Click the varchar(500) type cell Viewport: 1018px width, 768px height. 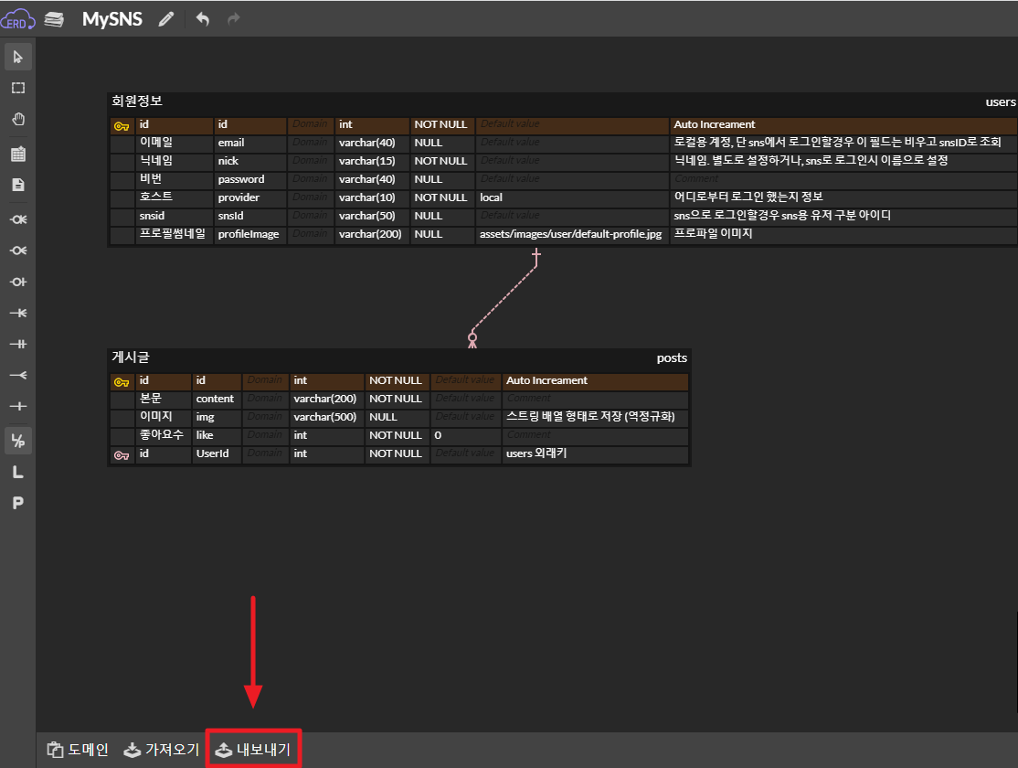tap(326, 417)
